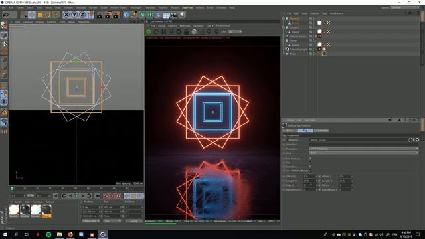425x239 pixels.
Task: Click the coordinate system icon after Z
Action: 90,15
